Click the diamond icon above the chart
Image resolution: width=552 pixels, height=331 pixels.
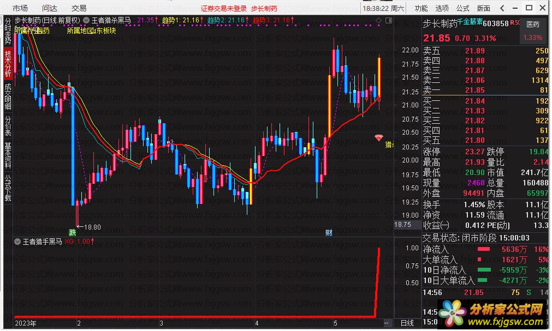(378, 21)
